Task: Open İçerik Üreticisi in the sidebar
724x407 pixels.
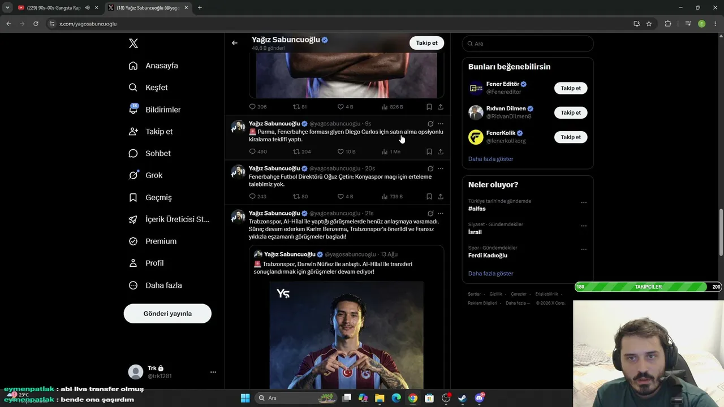Action: pos(169,219)
